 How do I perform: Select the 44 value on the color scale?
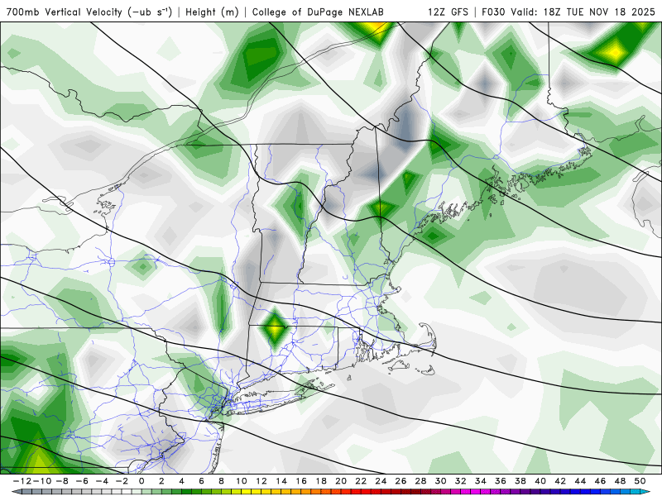click(580, 481)
